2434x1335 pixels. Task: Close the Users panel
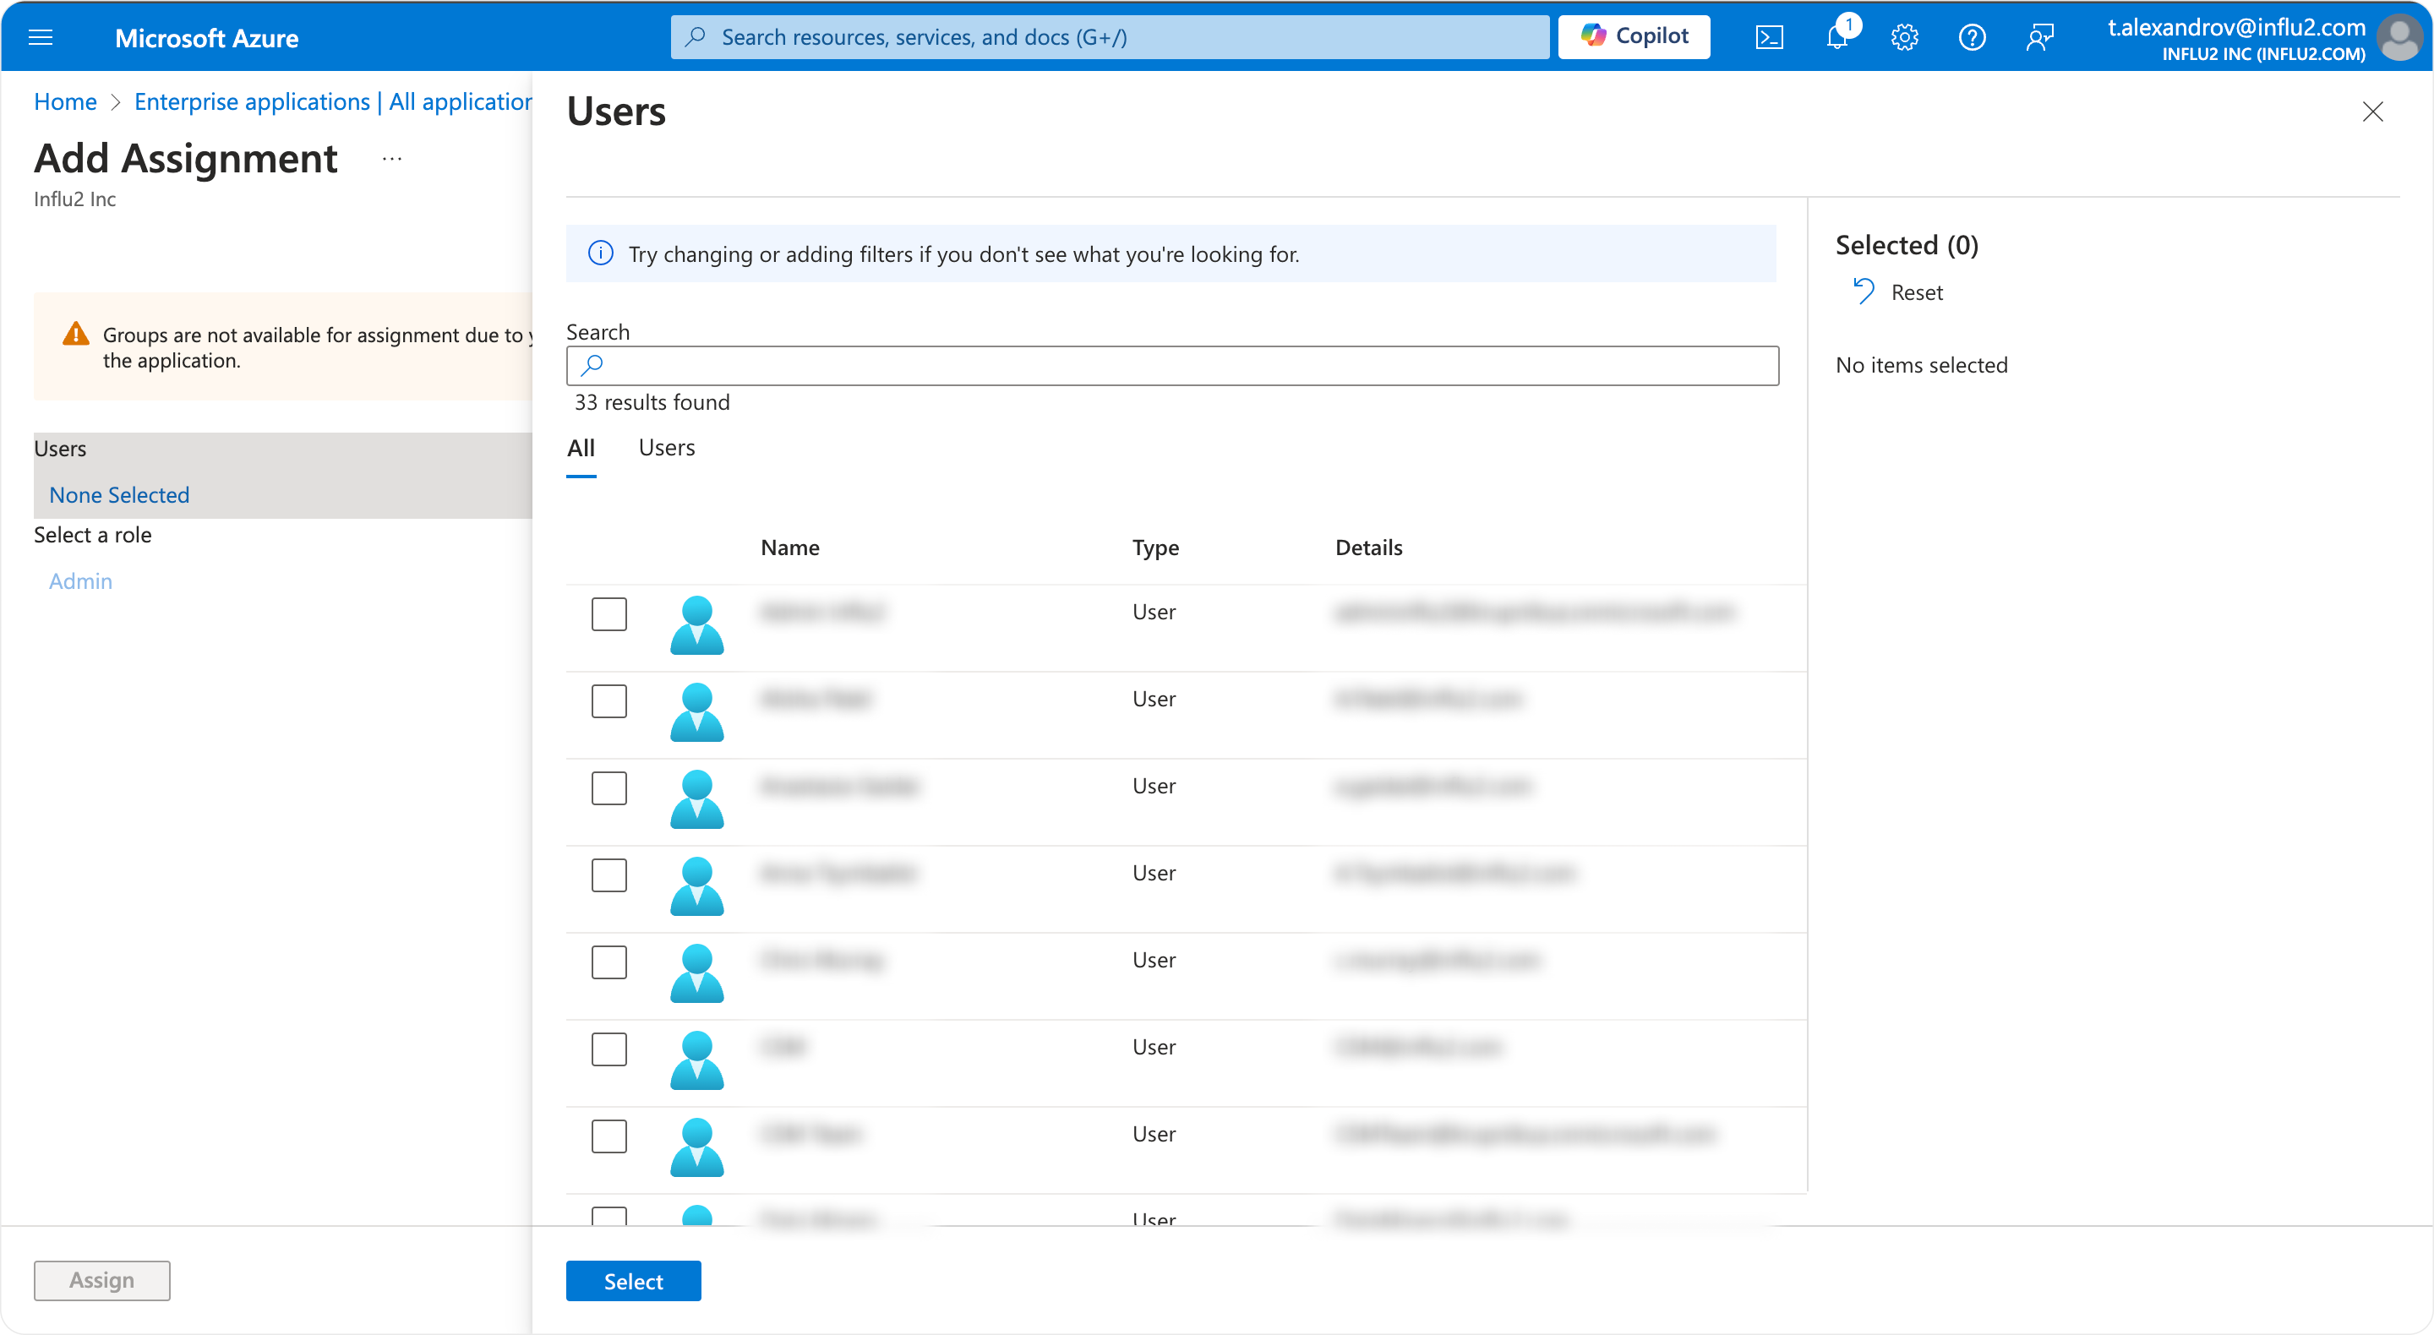(x=2372, y=112)
